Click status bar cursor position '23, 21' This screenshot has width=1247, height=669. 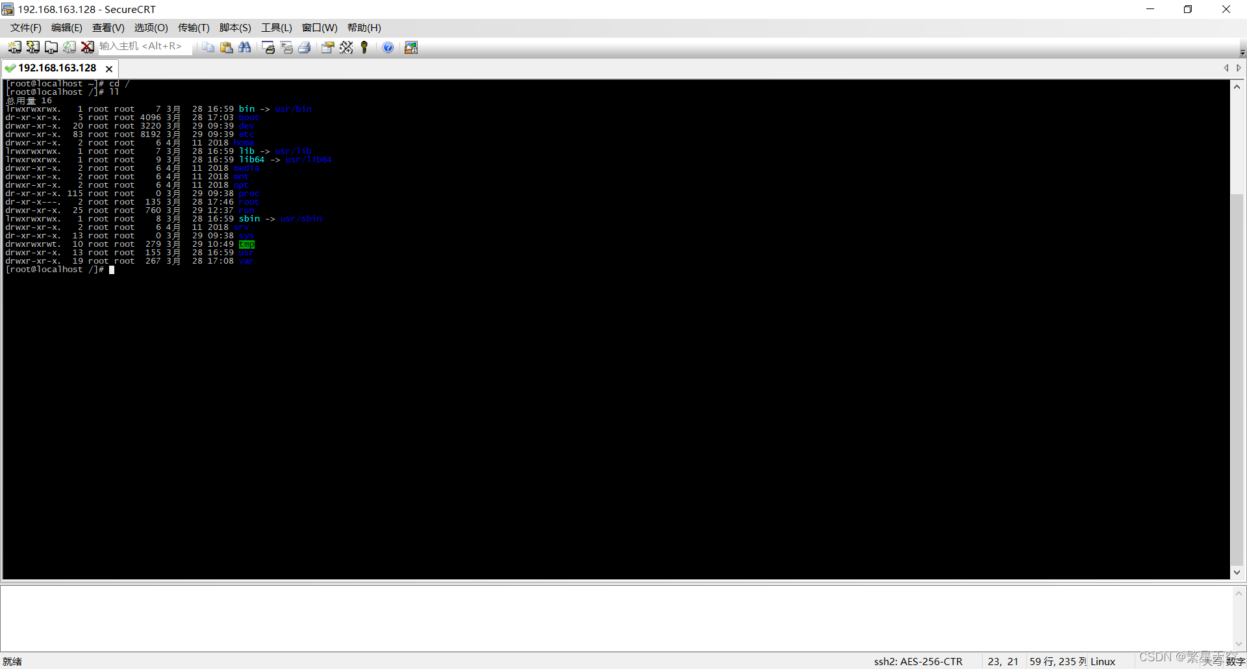point(1003,661)
